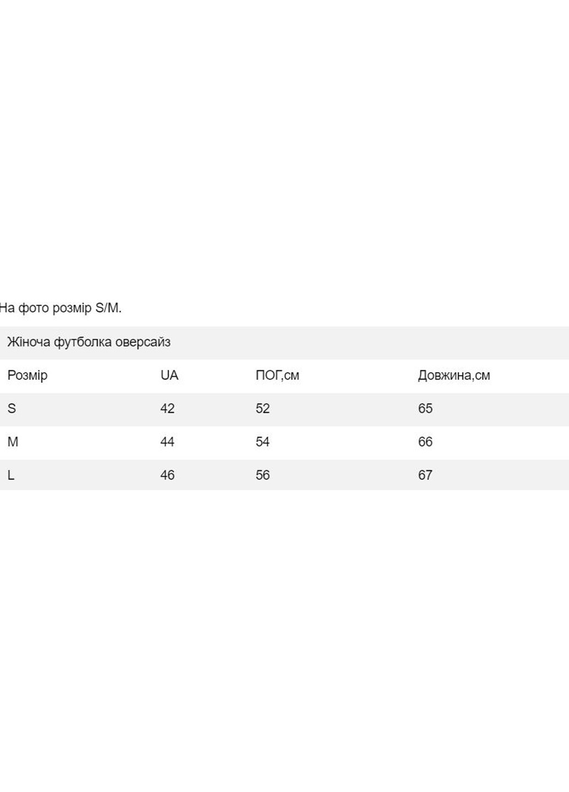Click the UA value 46 cell
569x792 pixels.
[x=167, y=475]
